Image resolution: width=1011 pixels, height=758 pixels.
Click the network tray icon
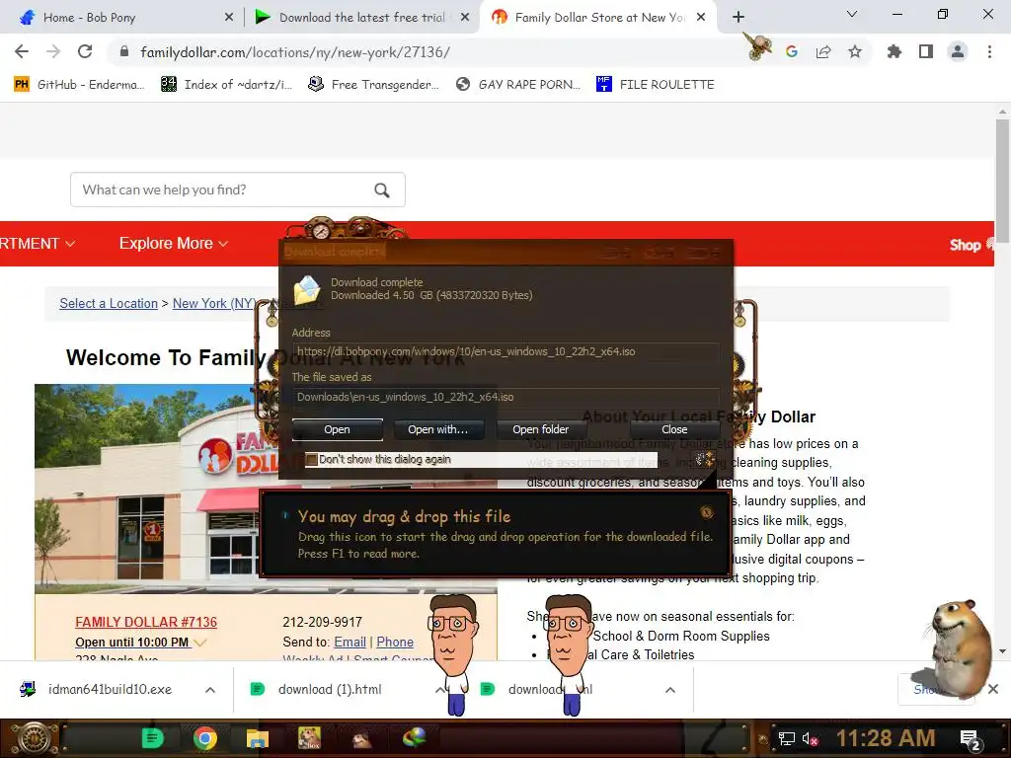pyautogui.click(x=787, y=738)
